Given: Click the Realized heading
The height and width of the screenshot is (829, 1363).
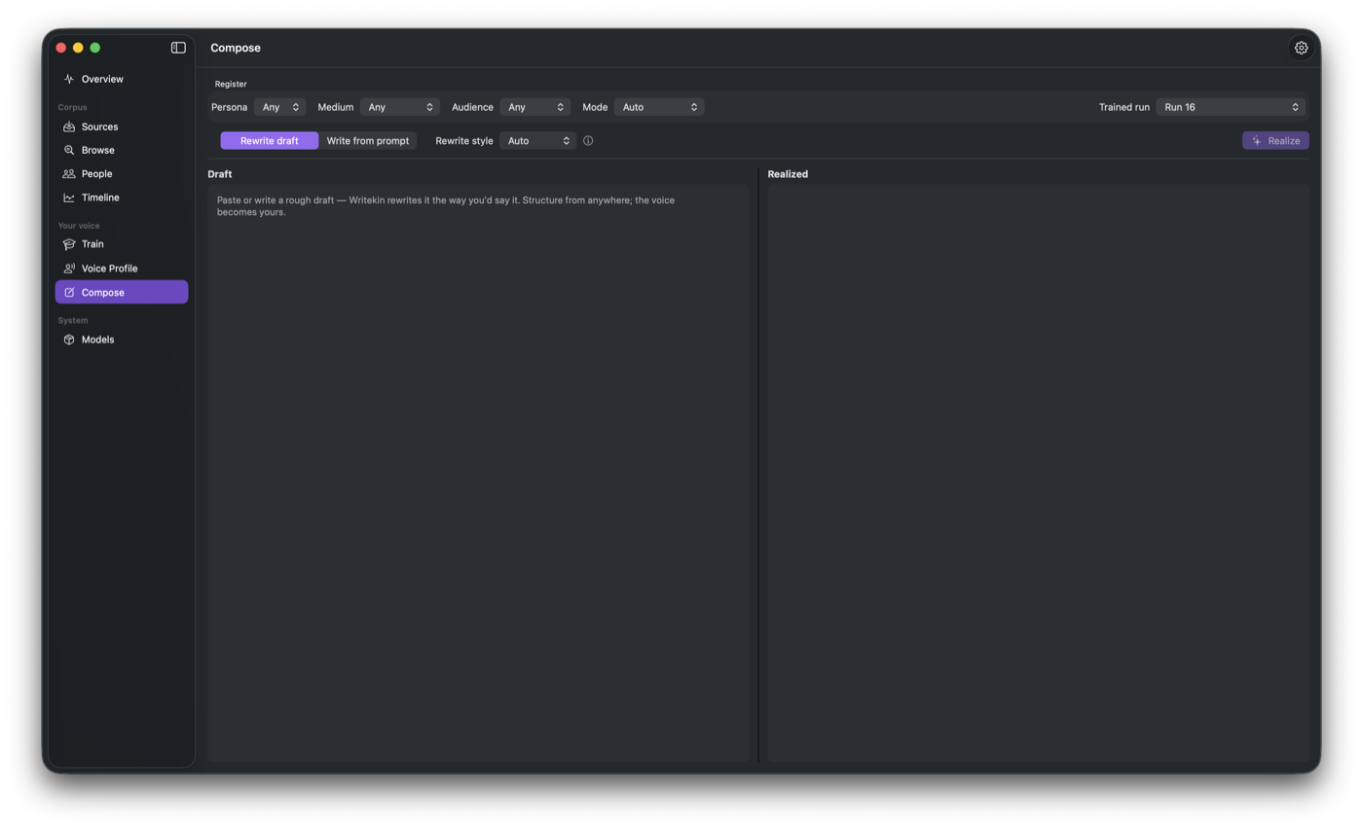Looking at the screenshot, I should pyautogui.click(x=788, y=174).
